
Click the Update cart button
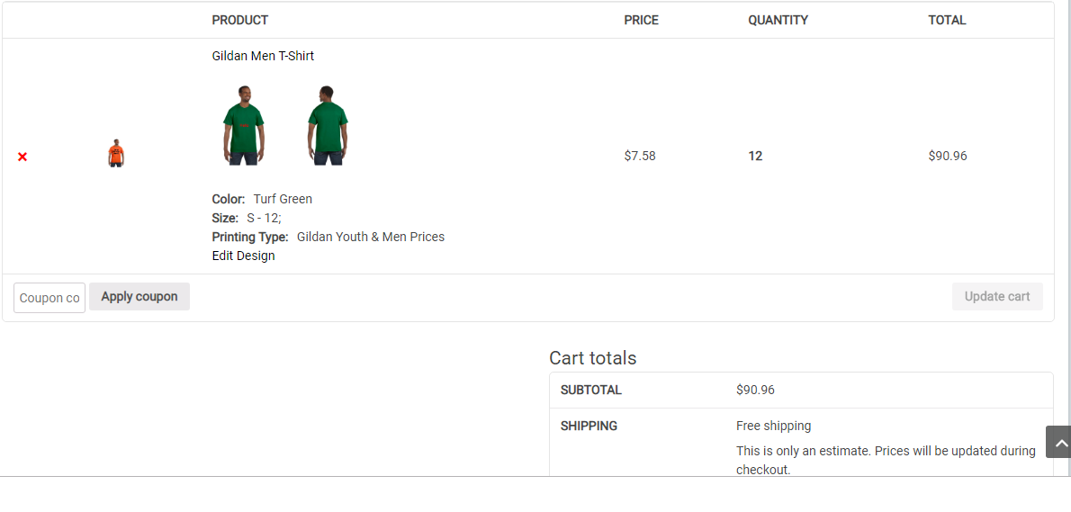click(x=997, y=296)
